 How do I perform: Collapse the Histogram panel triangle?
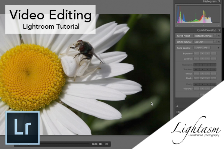[219, 1]
